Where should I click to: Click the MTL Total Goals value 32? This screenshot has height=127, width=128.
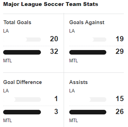click(54, 51)
